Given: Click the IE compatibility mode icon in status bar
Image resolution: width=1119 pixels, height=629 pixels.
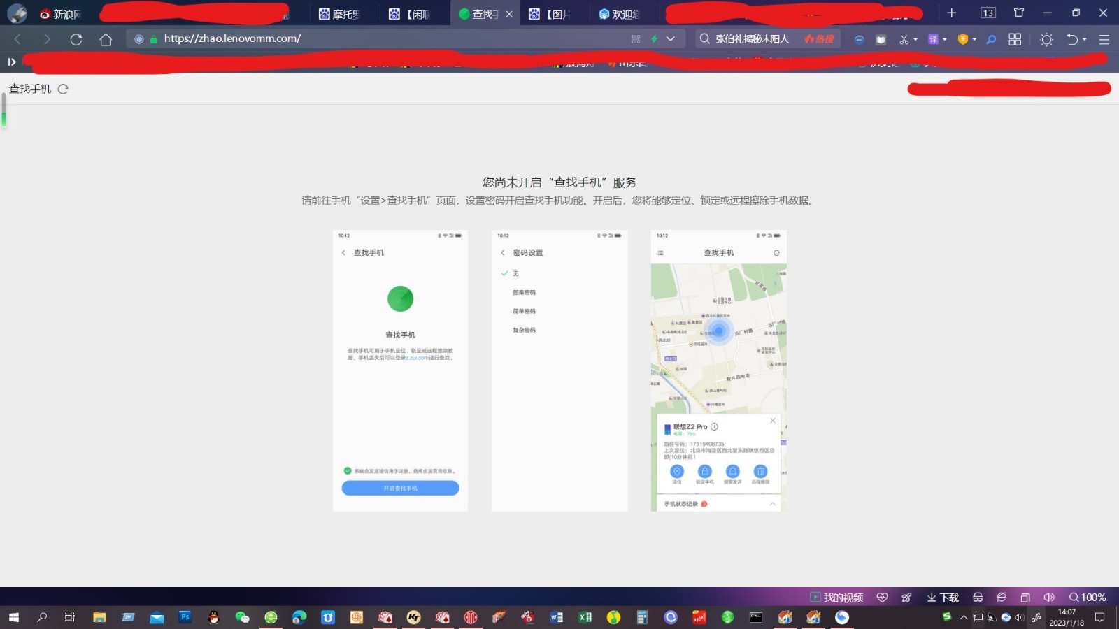Looking at the screenshot, I should point(1002,598).
